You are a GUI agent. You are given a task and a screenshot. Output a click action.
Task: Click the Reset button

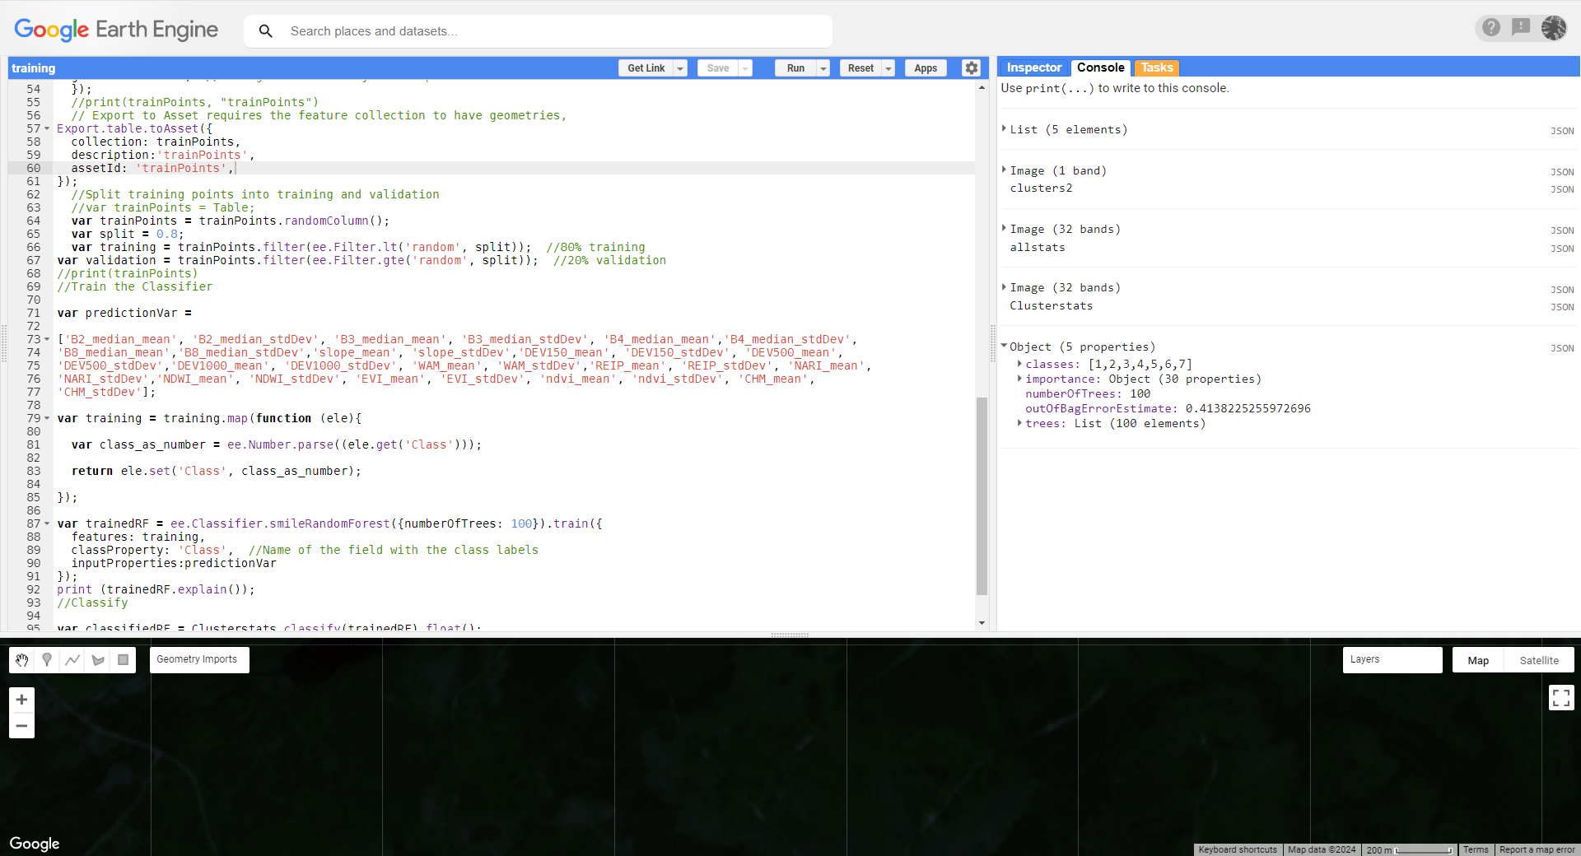860,68
